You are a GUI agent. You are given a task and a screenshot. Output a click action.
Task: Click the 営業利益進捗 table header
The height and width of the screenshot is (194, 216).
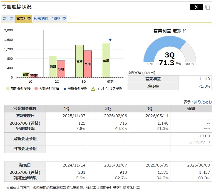[25, 109]
